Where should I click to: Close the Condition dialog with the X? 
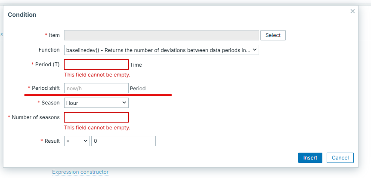click(352, 11)
